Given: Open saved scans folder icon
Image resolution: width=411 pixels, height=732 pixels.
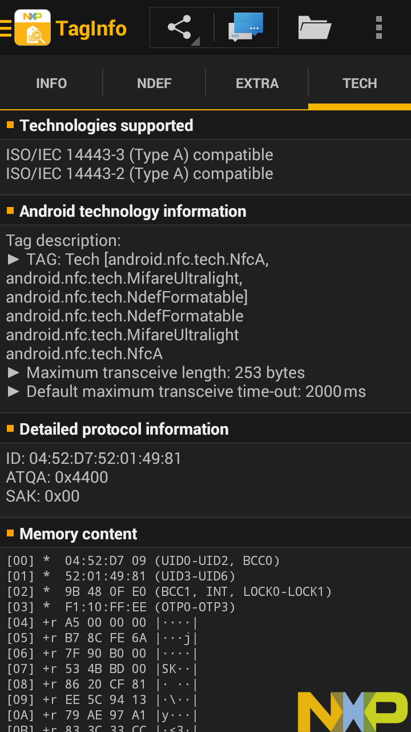Looking at the screenshot, I should (x=315, y=27).
